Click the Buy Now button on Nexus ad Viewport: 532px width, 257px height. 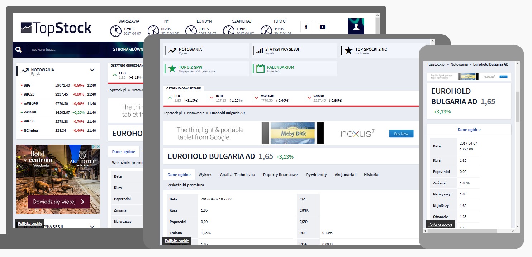pyautogui.click(x=401, y=134)
